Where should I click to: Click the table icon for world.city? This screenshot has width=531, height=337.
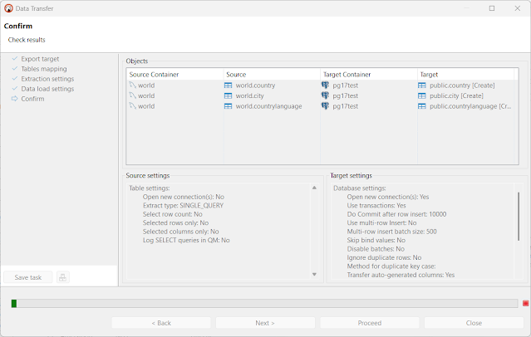tap(229, 95)
